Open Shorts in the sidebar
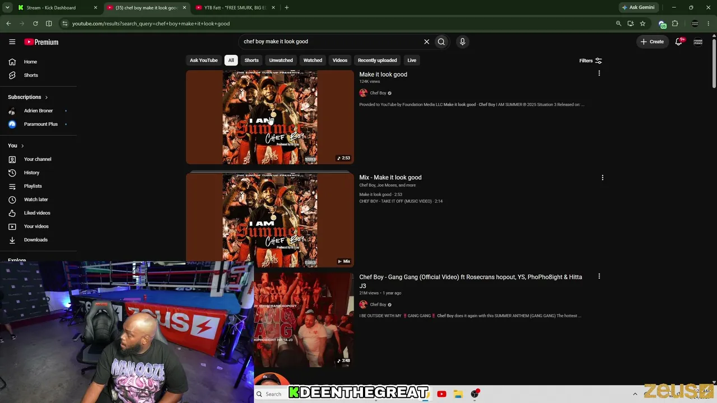The image size is (717, 403). click(31, 75)
